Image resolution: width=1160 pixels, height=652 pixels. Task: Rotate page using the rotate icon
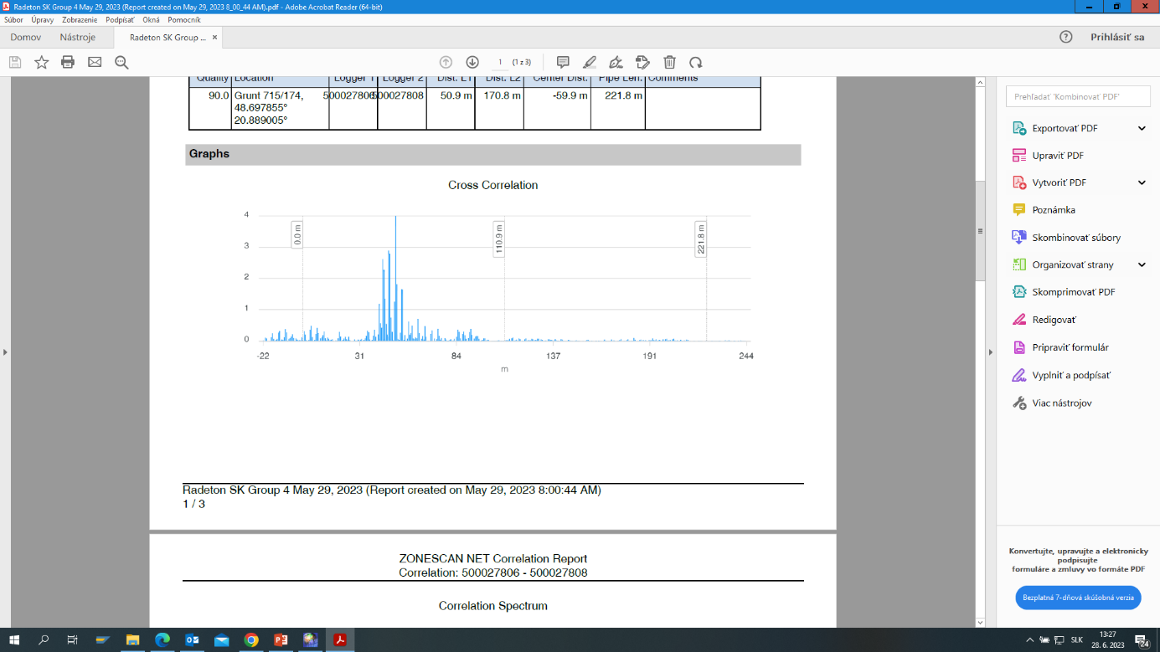point(695,62)
